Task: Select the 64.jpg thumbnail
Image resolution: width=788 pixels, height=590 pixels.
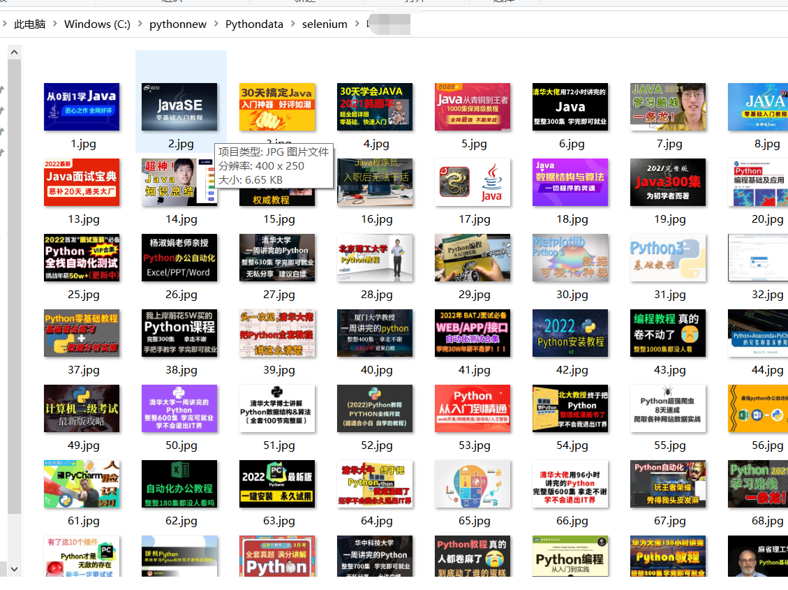Action: coord(375,484)
